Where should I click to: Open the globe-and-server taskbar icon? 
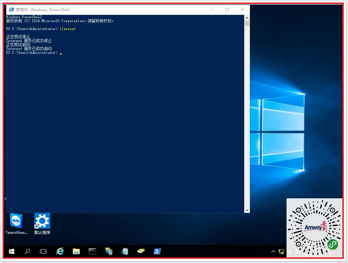click(x=108, y=251)
